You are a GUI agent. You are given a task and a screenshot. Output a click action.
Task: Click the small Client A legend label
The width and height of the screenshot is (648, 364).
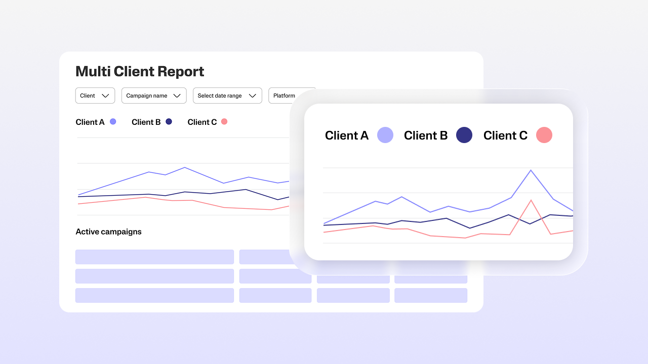click(x=90, y=122)
